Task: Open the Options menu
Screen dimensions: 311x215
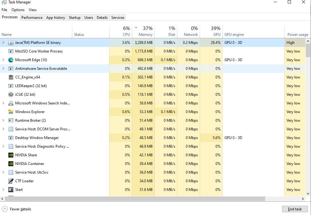Action: 18,10
